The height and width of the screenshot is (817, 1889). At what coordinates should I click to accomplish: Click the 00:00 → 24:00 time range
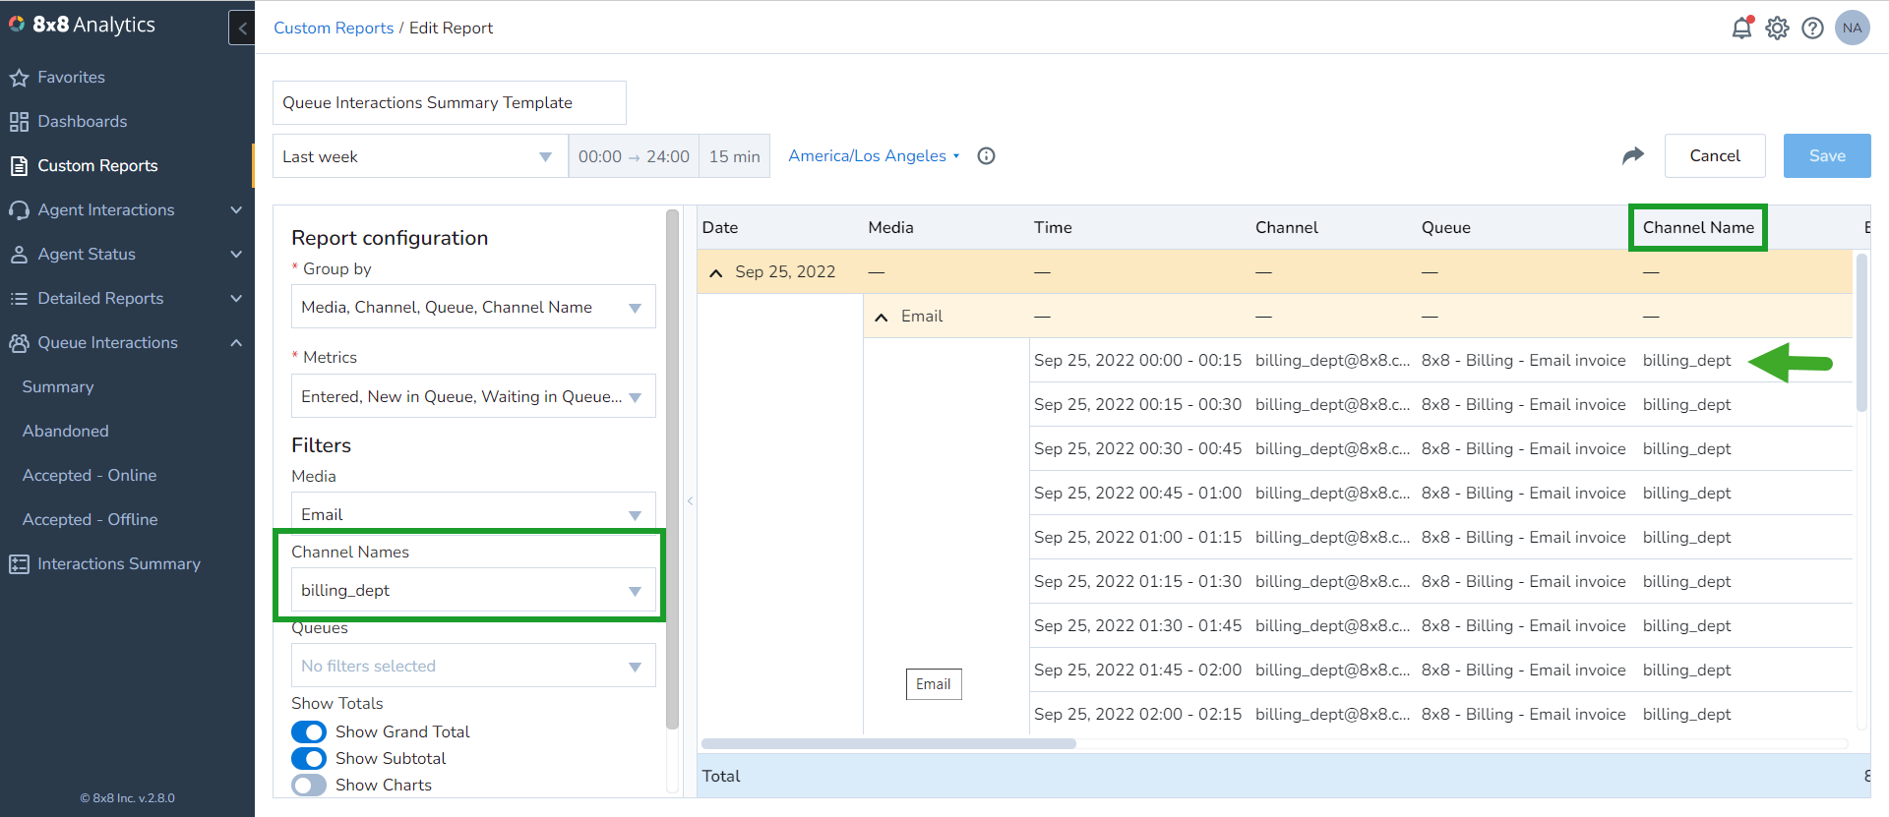(634, 156)
